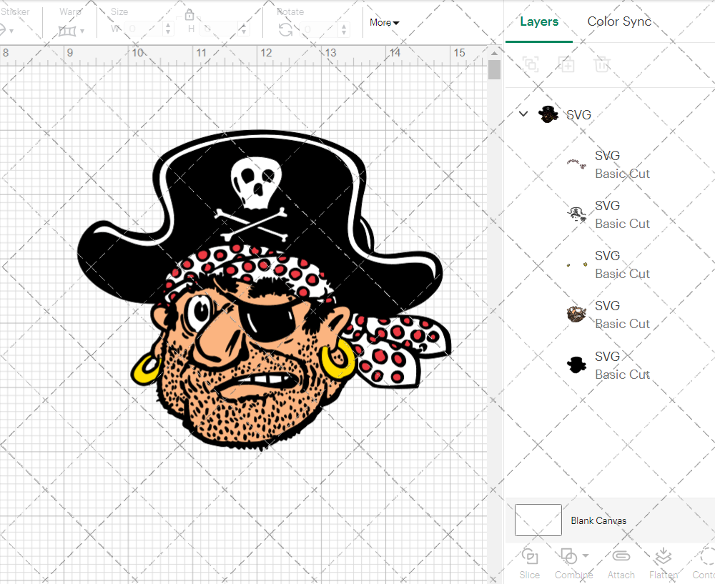Open the Warp dropdown arrow
This screenshot has width=715, height=584.
[x=82, y=31]
